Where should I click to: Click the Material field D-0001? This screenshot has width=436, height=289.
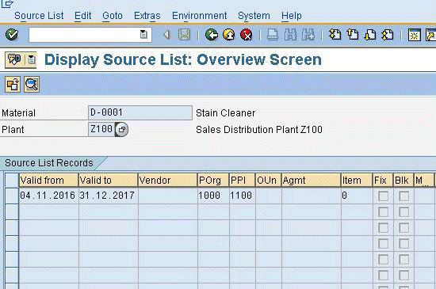[140, 112]
